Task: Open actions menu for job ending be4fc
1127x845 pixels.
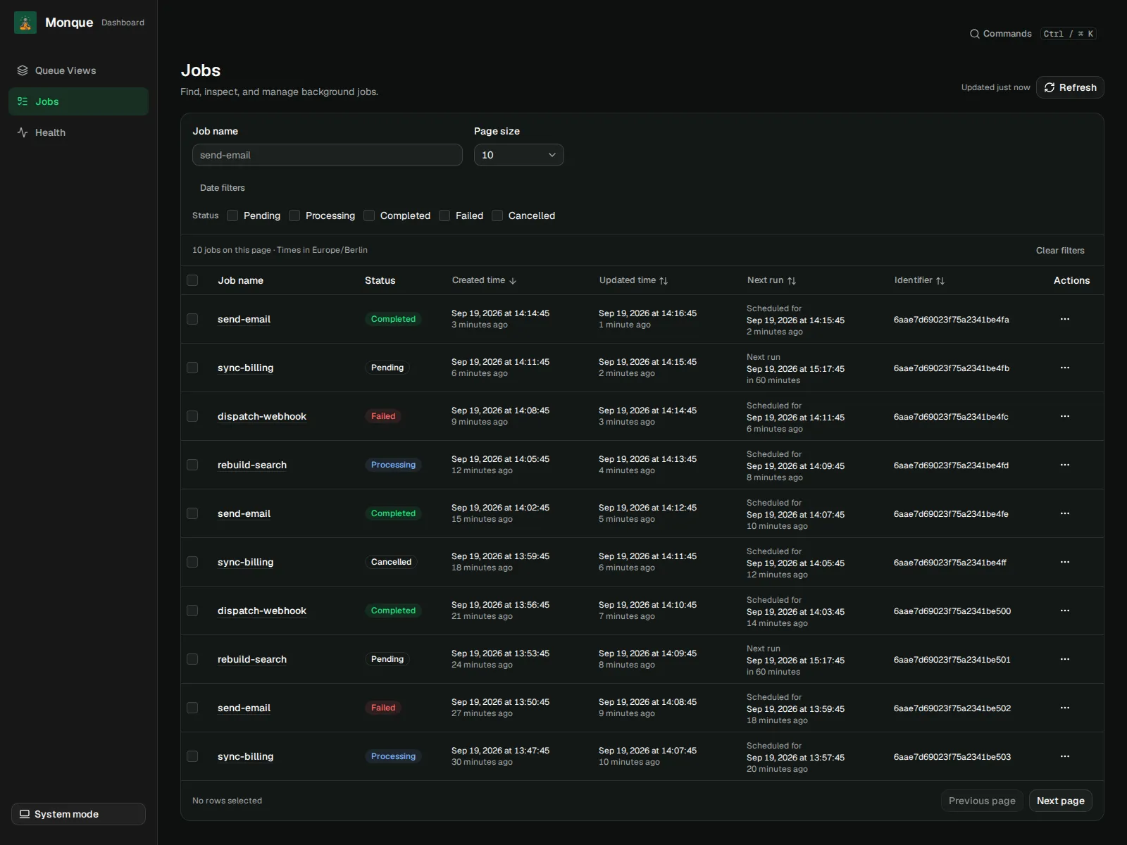Action: pyautogui.click(x=1065, y=416)
